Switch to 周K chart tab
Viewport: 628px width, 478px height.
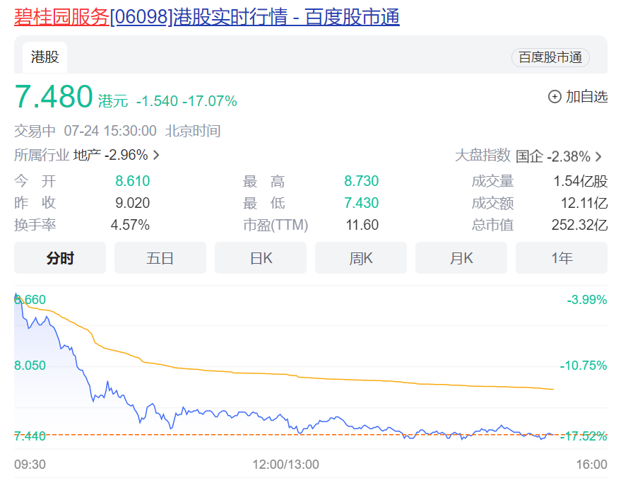361,258
